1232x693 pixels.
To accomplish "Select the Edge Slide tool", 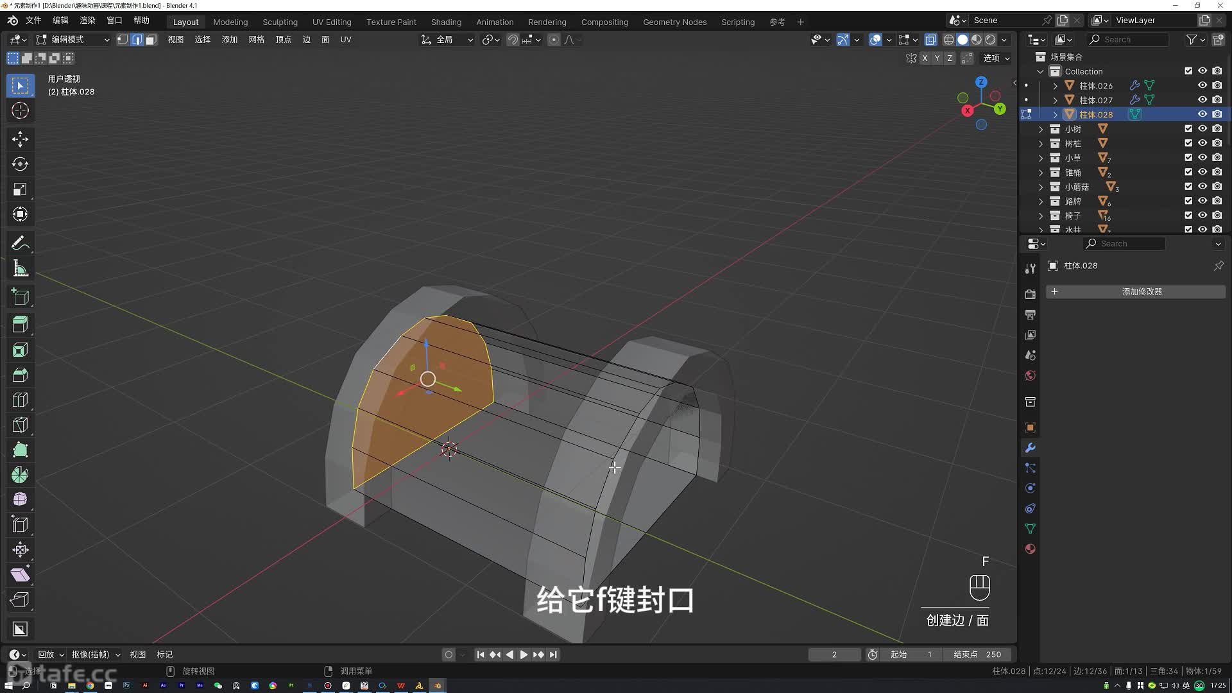I will coord(20,524).
